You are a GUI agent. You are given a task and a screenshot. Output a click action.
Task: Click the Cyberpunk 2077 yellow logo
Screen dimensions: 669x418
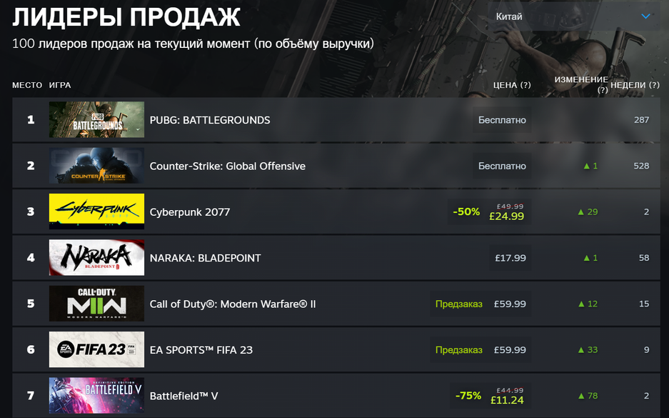[x=96, y=212]
